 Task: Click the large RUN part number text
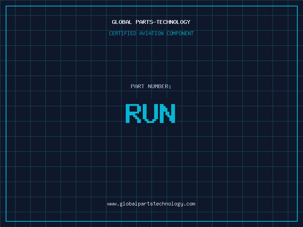pyautogui.click(x=150, y=113)
